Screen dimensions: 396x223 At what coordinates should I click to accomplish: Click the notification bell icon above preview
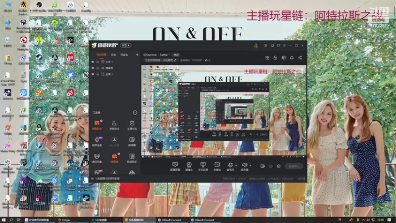(292, 57)
